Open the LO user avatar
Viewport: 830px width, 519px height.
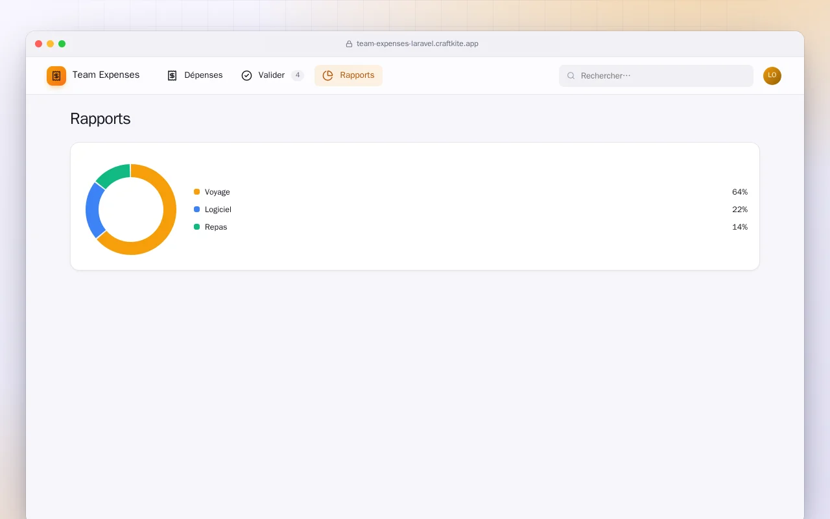point(772,76)
